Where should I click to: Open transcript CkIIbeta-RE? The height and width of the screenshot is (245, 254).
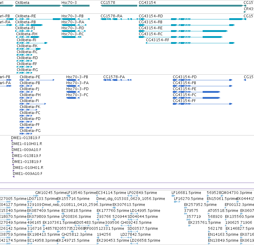coord(26,16)
